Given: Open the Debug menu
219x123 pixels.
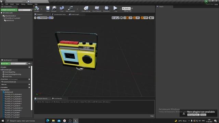Looking at the screenshot, I should [23, 4].
